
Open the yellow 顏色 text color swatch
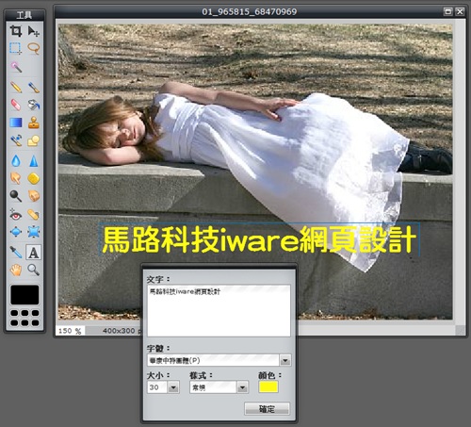point(268,386)
